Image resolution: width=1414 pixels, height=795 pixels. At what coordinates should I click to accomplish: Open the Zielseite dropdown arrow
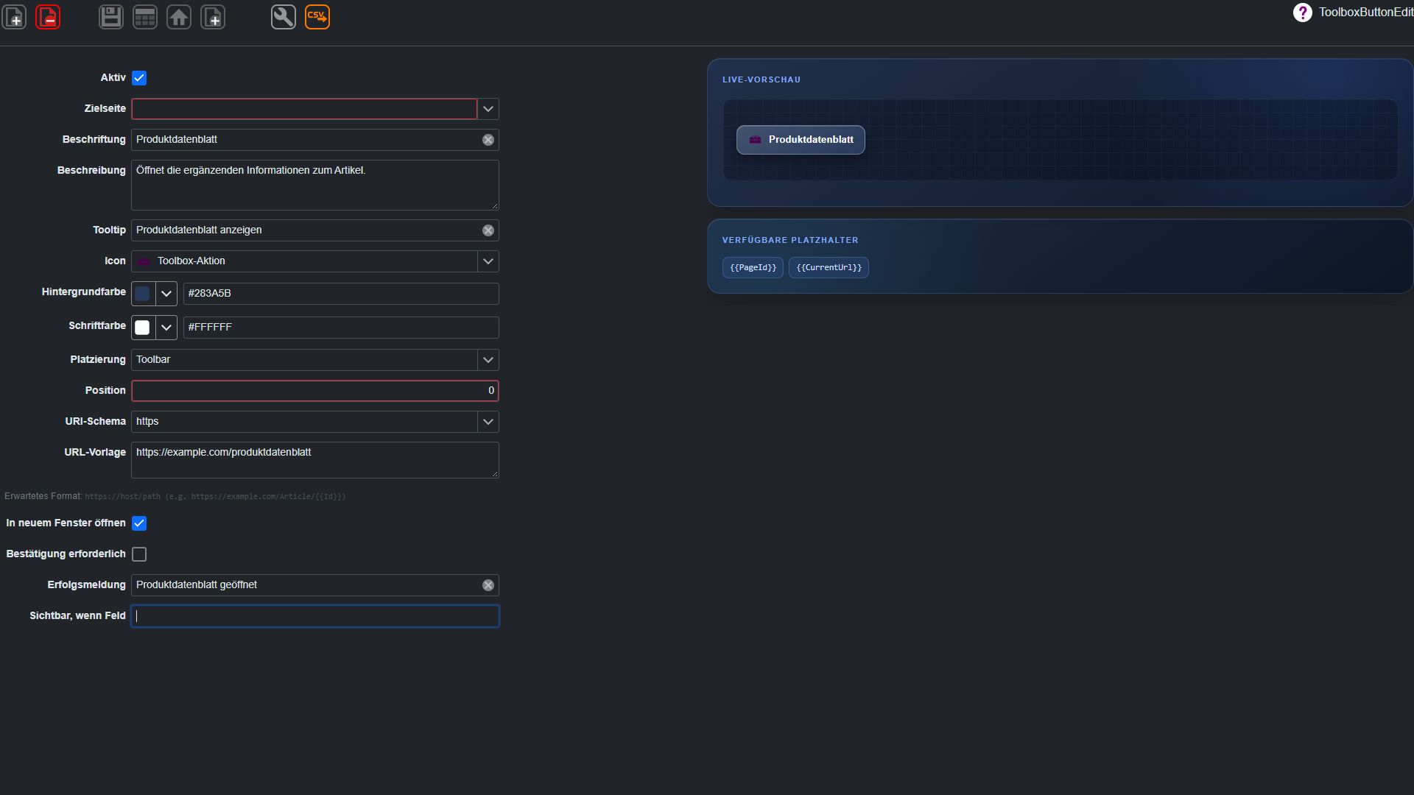tap(488, 109)
